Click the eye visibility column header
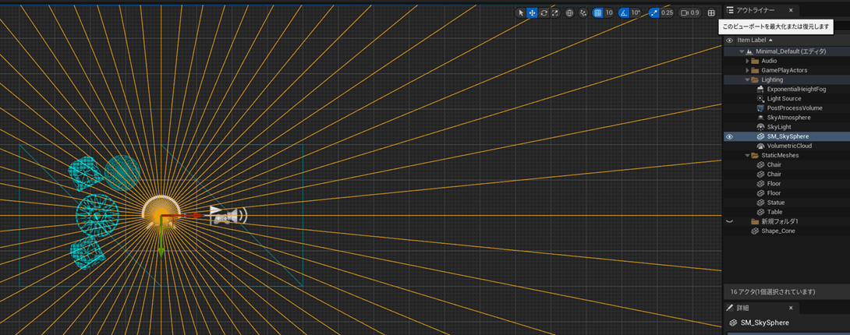This screenshot has height=335, width=850. click(729, 40)
